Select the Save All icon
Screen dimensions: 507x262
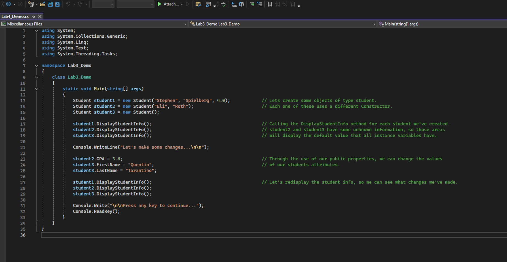click(57, 4)
